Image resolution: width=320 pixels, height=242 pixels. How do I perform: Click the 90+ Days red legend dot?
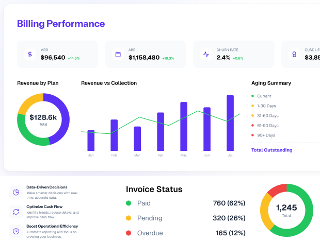(x=253, y=135)
